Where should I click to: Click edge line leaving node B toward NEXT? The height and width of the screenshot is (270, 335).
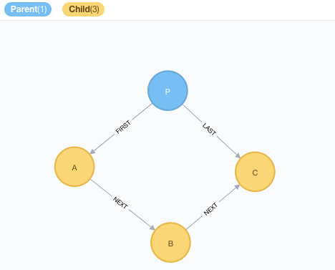pos(194,223)
